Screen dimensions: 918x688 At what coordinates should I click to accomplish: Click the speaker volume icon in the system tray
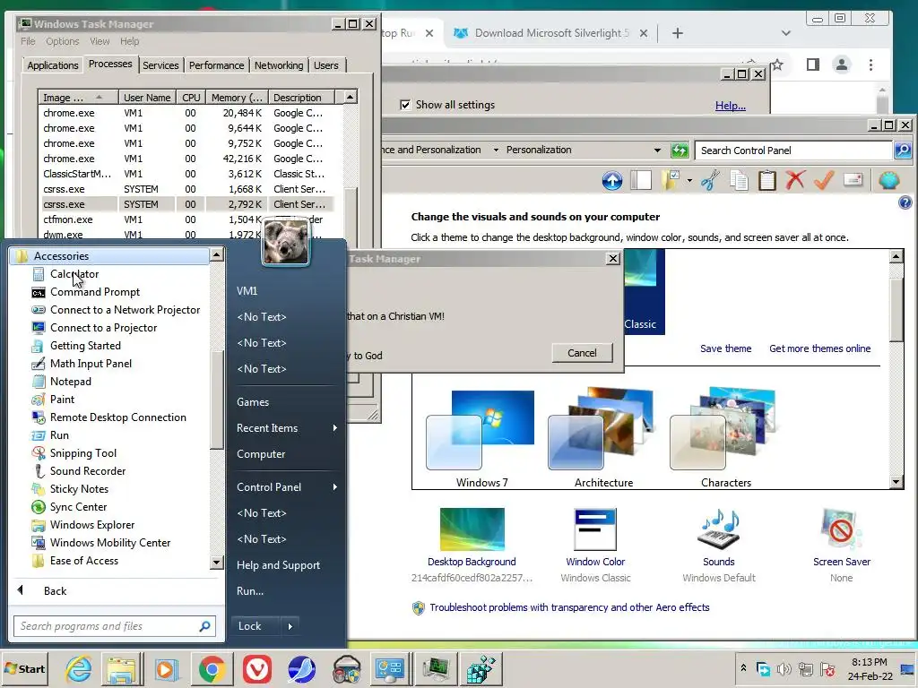[784, 668]
